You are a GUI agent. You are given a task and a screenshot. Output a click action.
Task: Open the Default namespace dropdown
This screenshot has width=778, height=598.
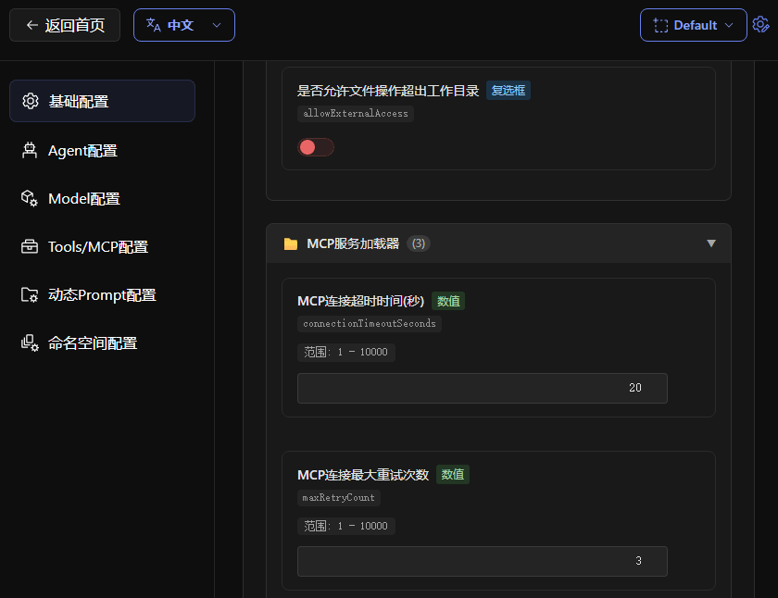click(x=693, y=25)
